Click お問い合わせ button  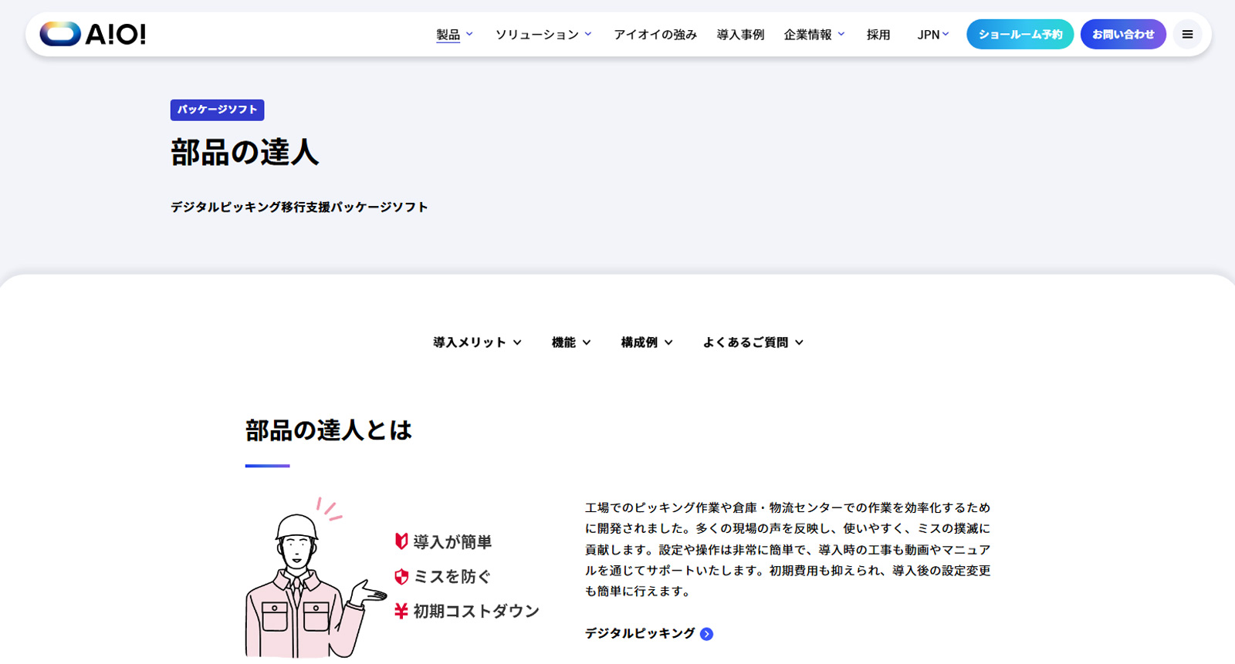coord(1123,34)
